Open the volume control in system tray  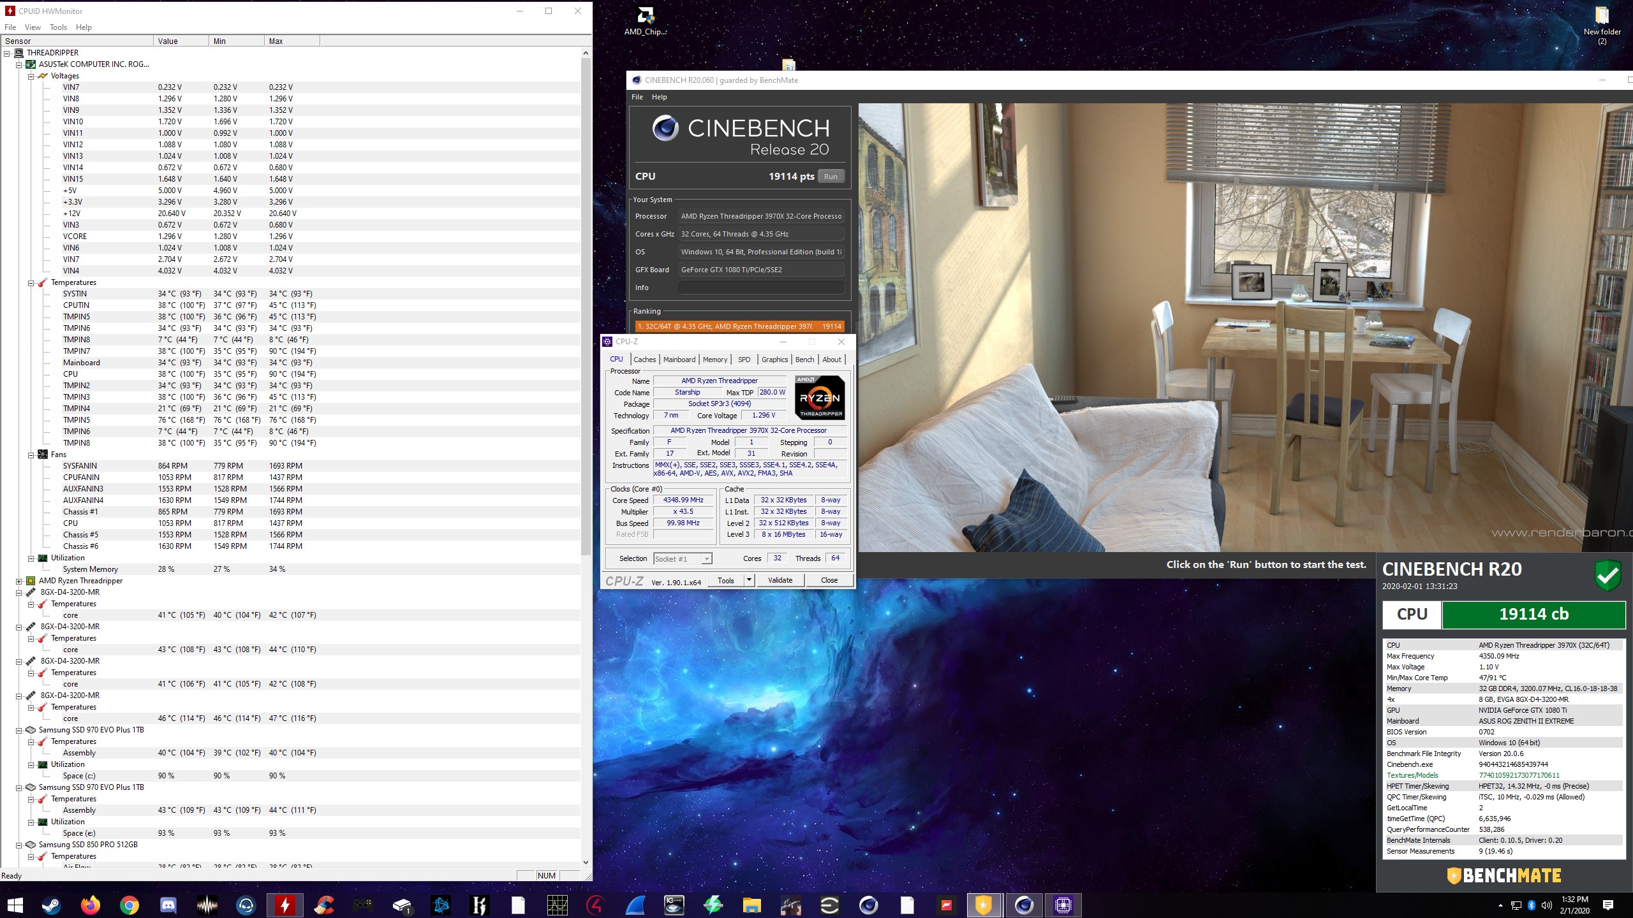pos(1546,905)
